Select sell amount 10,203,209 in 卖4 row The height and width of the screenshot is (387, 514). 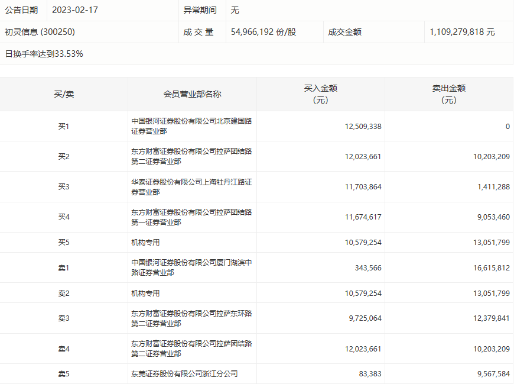coord(492,349)
